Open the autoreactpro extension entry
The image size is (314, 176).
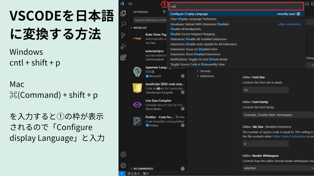(149, 55)
